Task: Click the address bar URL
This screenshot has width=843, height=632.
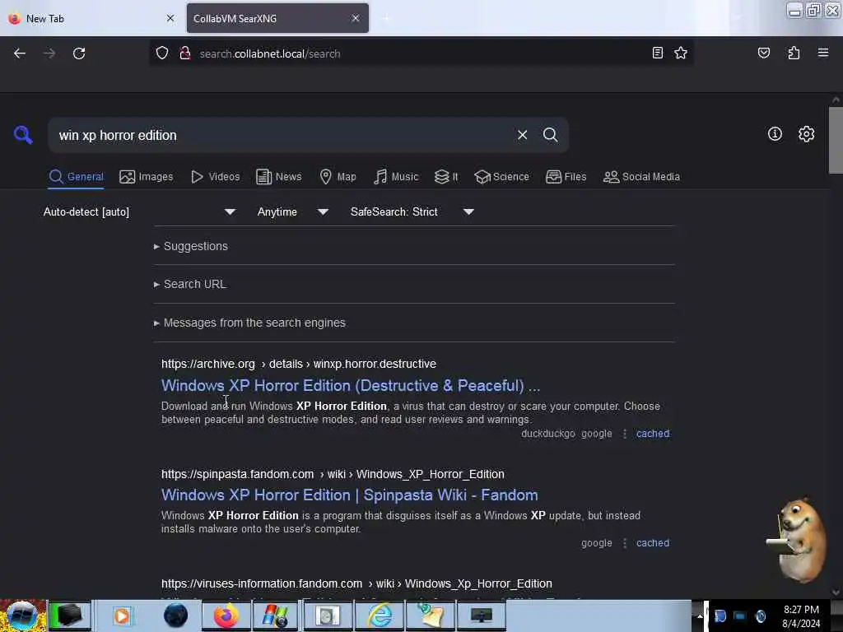Action: tap(270, 53)
